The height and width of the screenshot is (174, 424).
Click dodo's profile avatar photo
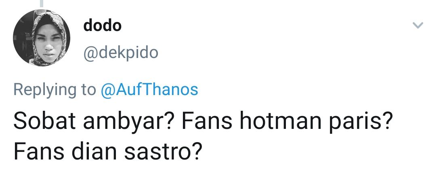pyautogui.click(x=42, y=38)
